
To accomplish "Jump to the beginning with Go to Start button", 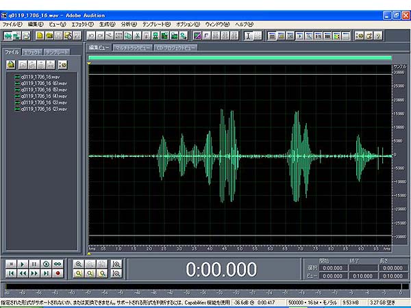I will click(11, 273).
